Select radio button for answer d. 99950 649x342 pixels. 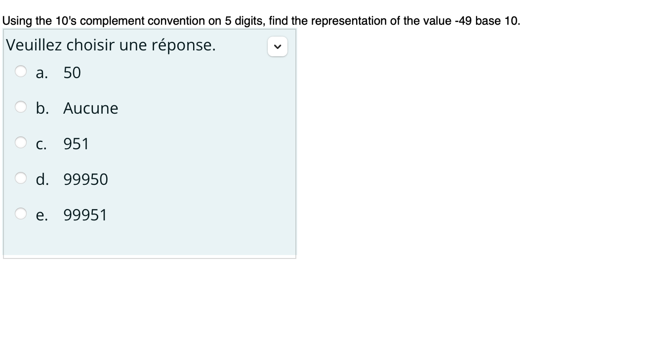point(21,178)
